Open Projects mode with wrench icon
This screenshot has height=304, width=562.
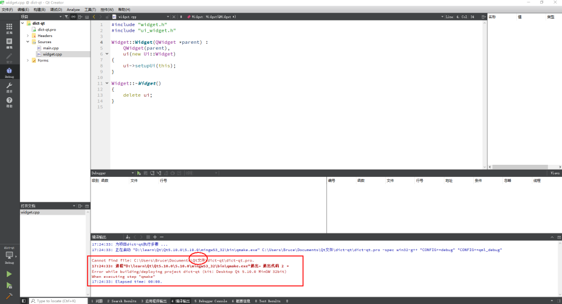tap(9, 87)
